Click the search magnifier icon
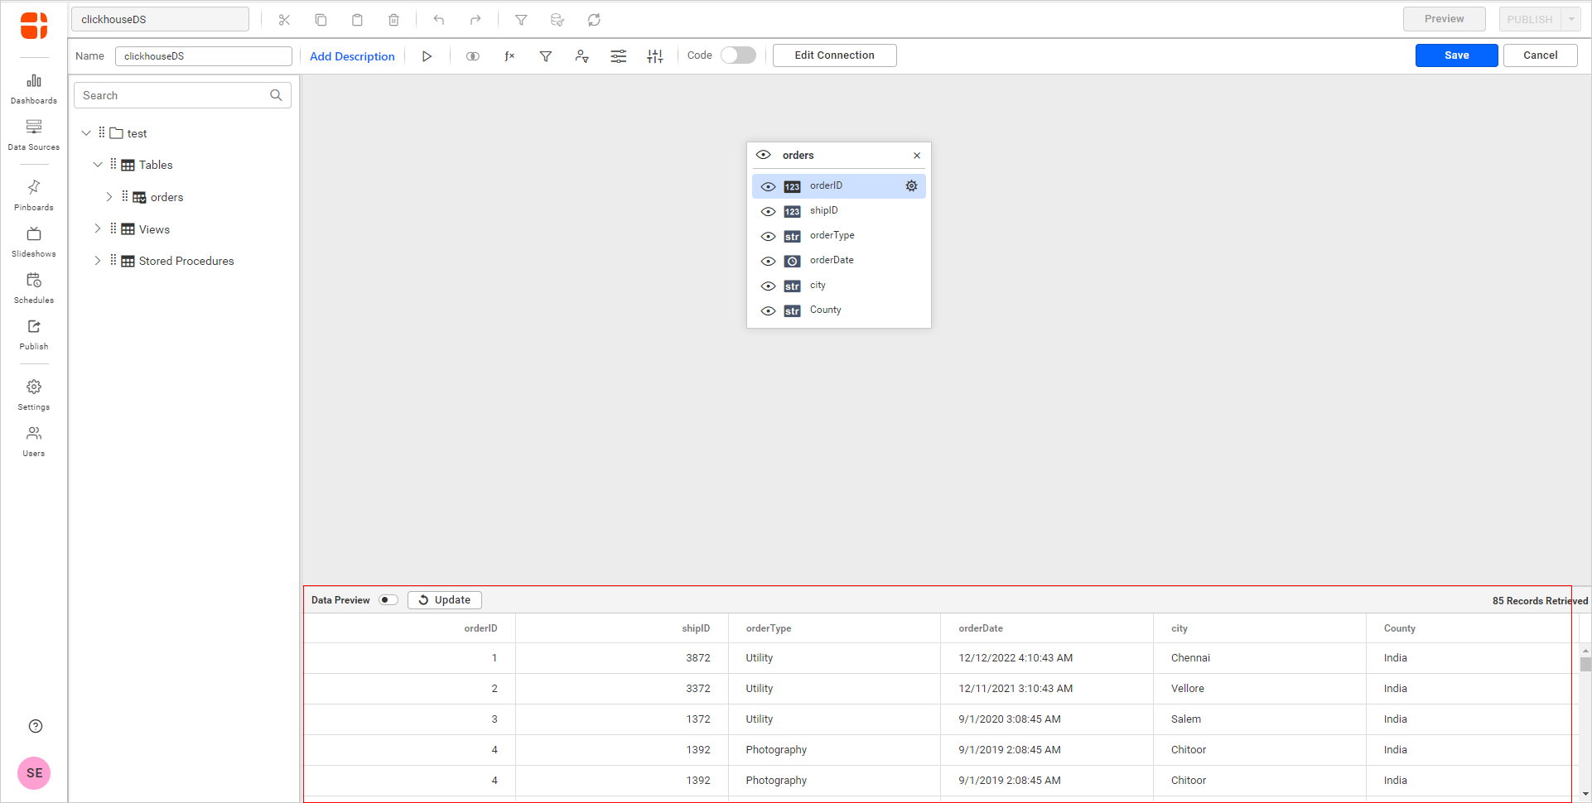The image size is (1592, 803). 276,95
